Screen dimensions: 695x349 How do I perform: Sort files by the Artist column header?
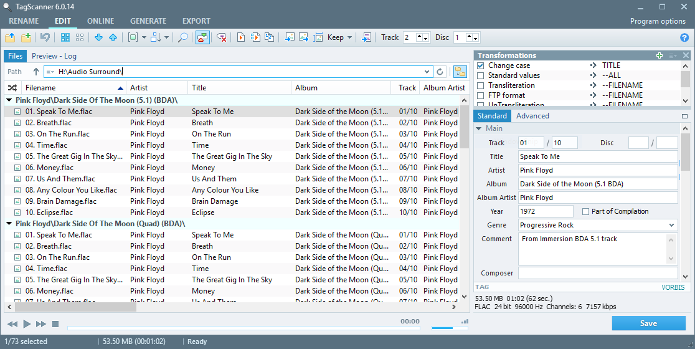point(157,88)
